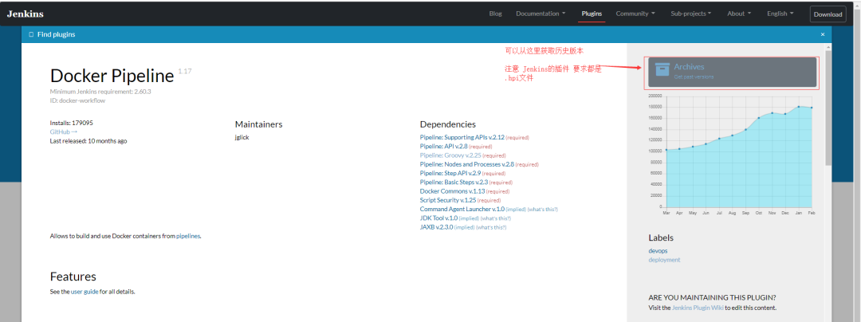Click the Dependencies heading
This screenshot has width=861, height=322.
click(447, 124)
